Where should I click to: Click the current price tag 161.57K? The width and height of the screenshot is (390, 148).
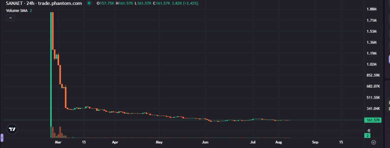(x=372, y=120)
